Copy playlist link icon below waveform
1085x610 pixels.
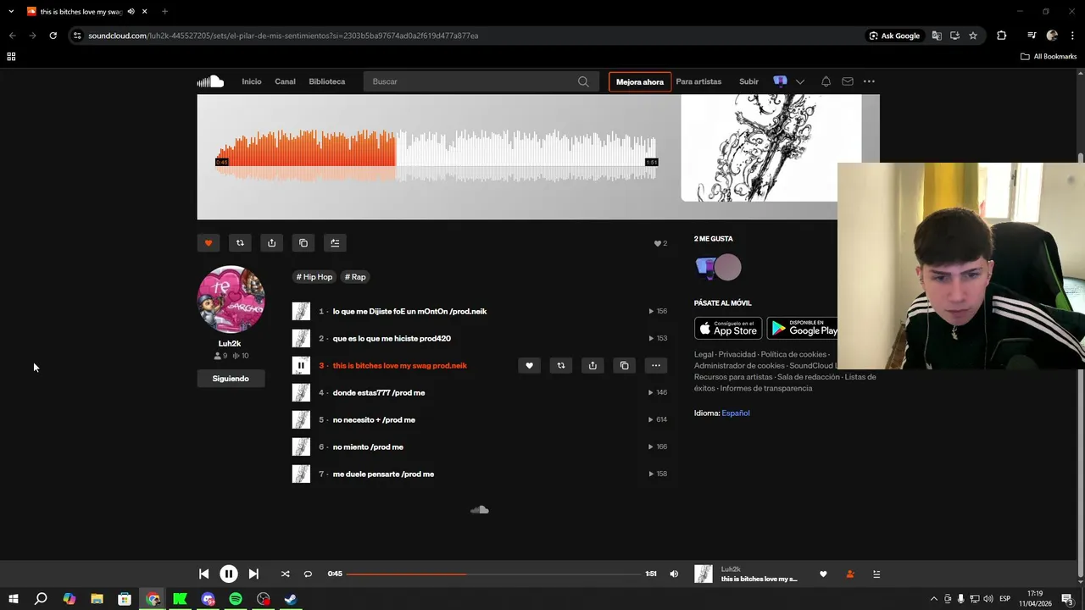303,243
